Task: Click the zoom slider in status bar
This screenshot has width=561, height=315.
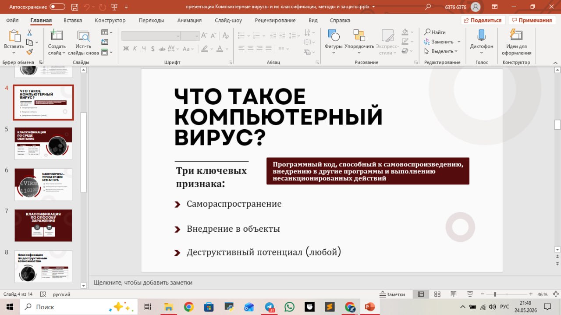Action: pos(506,294)
